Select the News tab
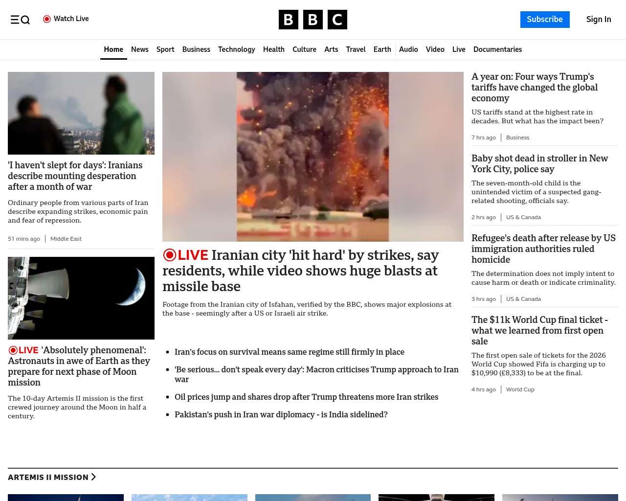This screenshot has height=501, width=626. pyautogui.click(x=139, y=49)
